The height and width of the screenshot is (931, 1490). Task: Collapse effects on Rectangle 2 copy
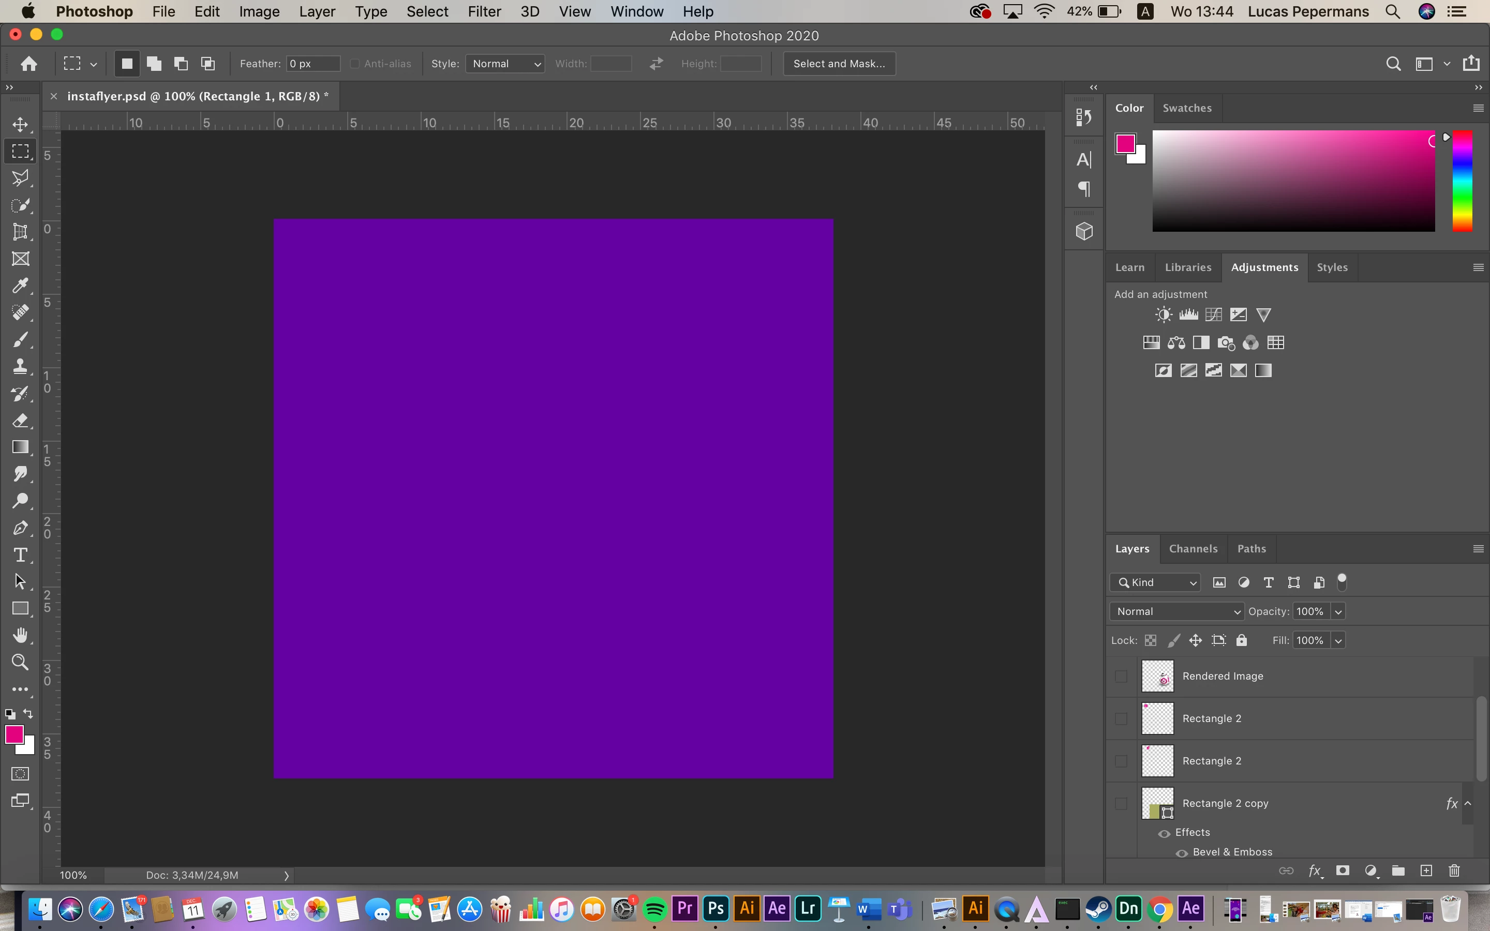pyautogui.click(x=1468, y=804)
